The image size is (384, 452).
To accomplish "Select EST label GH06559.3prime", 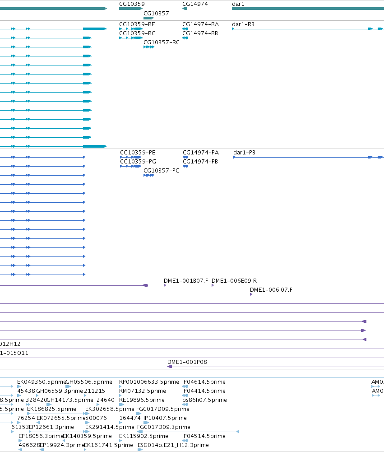I will 60,391.
